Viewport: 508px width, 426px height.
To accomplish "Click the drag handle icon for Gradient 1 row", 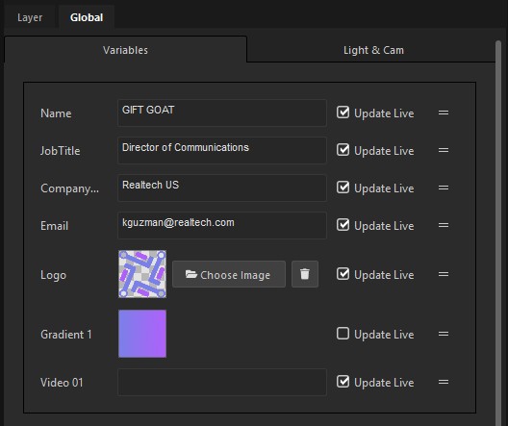I will pyautogui.click(x=444, y=334).
